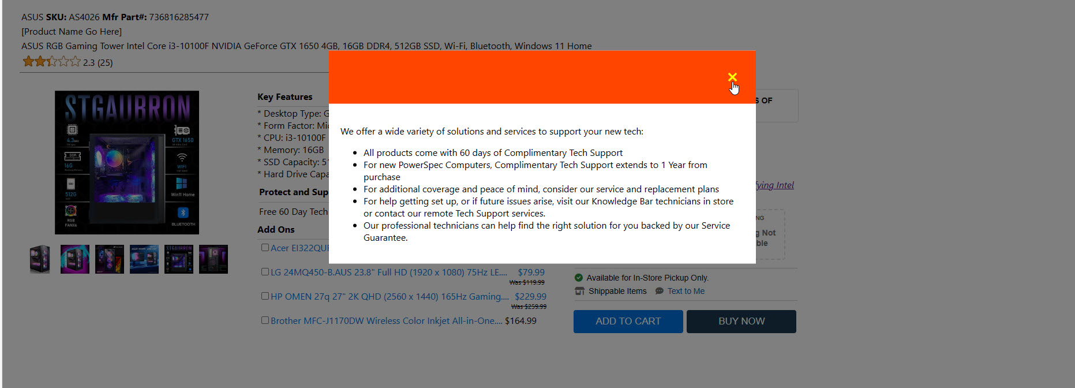Select the sixth product thumbnail
This screenshot has width=1075, height=388.
(213, 259)
